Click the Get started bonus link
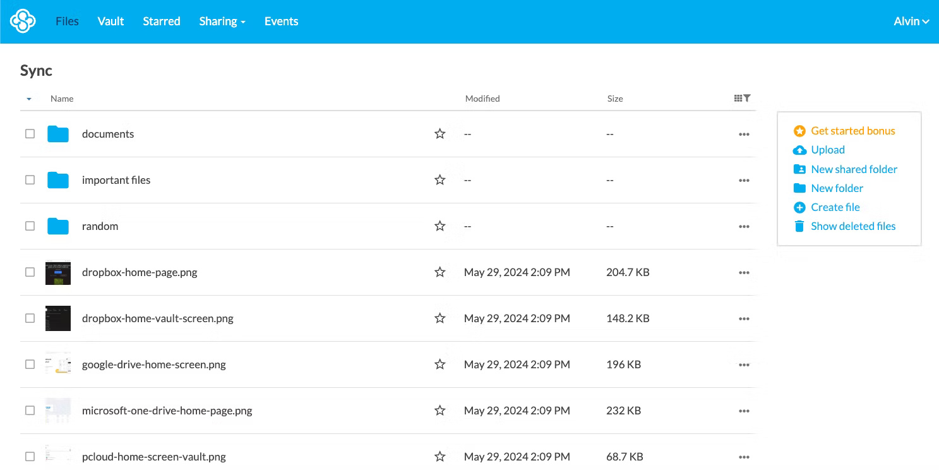This screenshot has height=470, width=939. pyautogui.click(x=852, y=131)
